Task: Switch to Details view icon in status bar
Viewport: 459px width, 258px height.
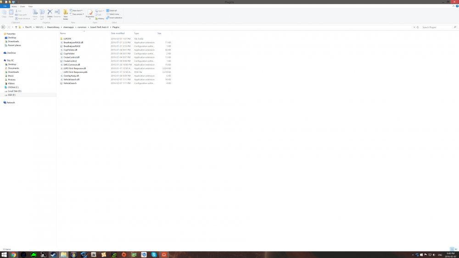Action: pos(452,249)
